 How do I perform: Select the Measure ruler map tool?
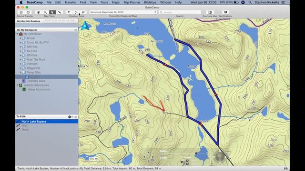(60, 12)
